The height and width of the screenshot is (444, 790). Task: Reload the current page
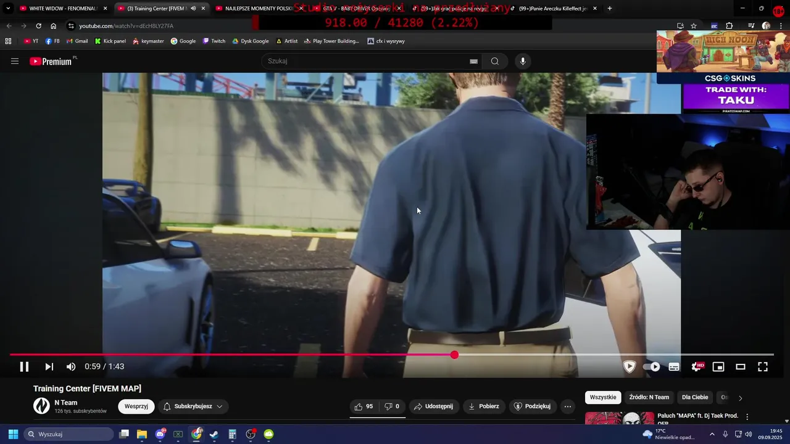coord(38,26)
